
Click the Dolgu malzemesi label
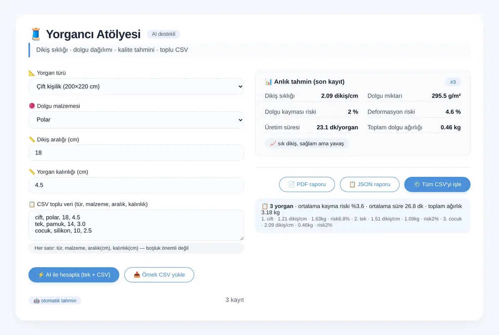pyautogui.click(x=54, y=106)
